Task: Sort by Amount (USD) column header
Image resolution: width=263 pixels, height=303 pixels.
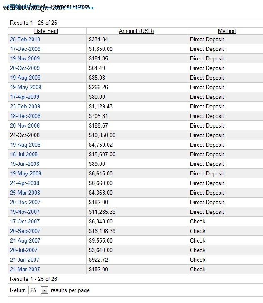Action: coord(136,31)
